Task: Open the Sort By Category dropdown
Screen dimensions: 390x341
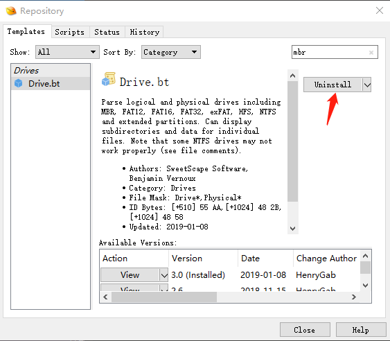Action: [x=171, y=52]
